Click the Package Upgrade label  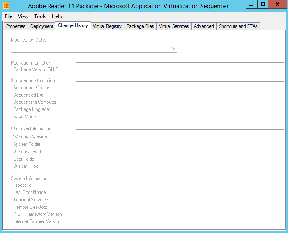[32, 109]
